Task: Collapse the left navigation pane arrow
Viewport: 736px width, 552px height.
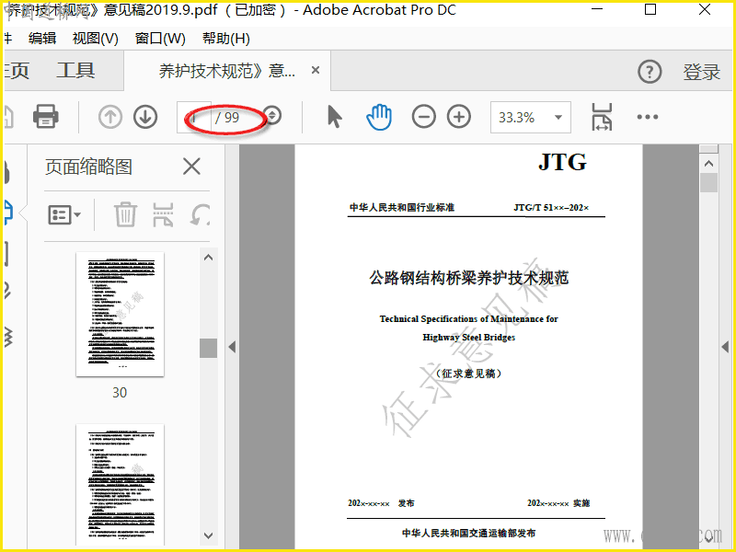Action: (x=232, y=347)
